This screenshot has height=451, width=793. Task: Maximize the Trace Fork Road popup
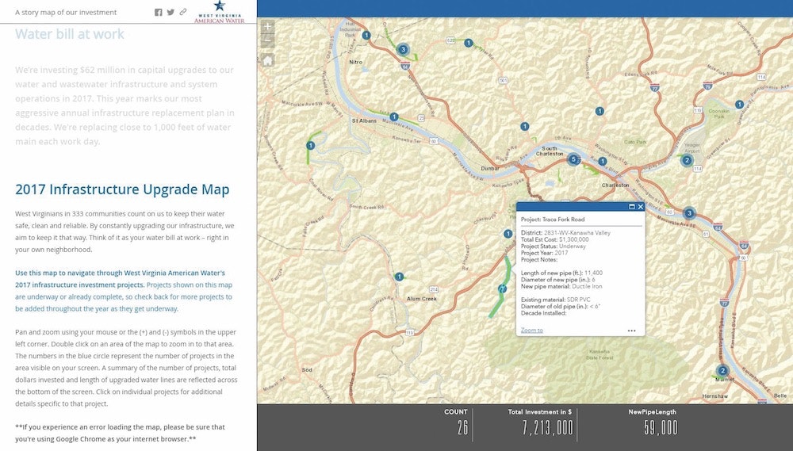click(x=632, y=207)
